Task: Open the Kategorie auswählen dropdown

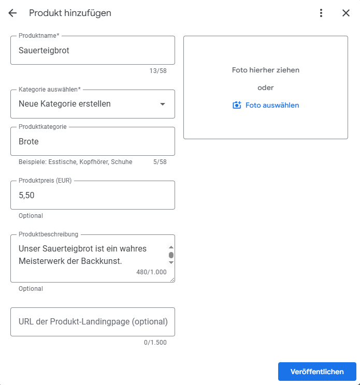Action: 93,104
